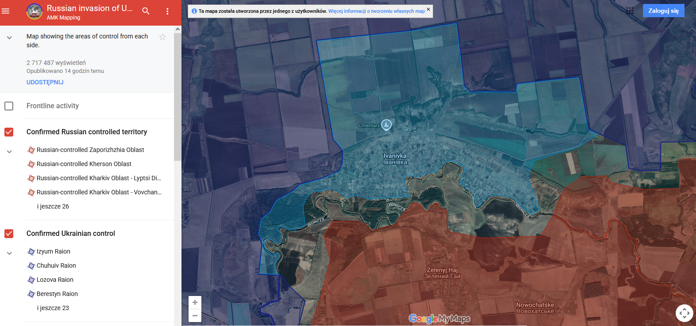Open the Izyum Raion entry
Viewport: 696px width, 326px height.
[x=53, y=251]
